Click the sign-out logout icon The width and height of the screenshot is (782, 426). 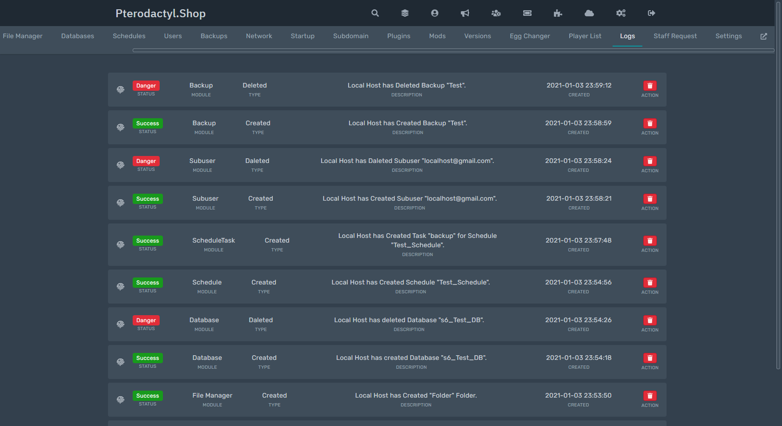point(652,13)
